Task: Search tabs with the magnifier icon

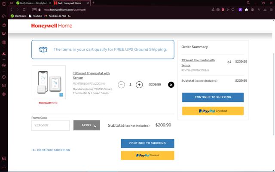Action: [248, 3]
